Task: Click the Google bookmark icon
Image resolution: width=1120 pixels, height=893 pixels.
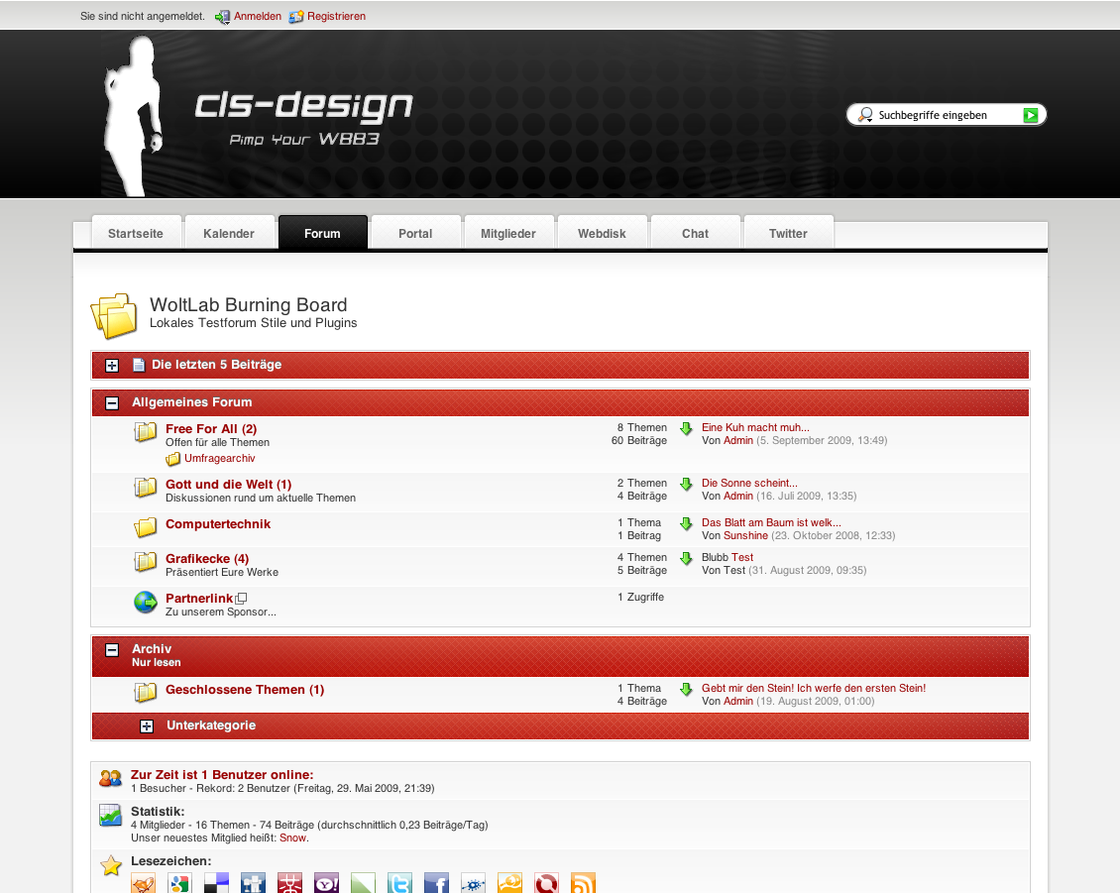Action: pos(179,883)
